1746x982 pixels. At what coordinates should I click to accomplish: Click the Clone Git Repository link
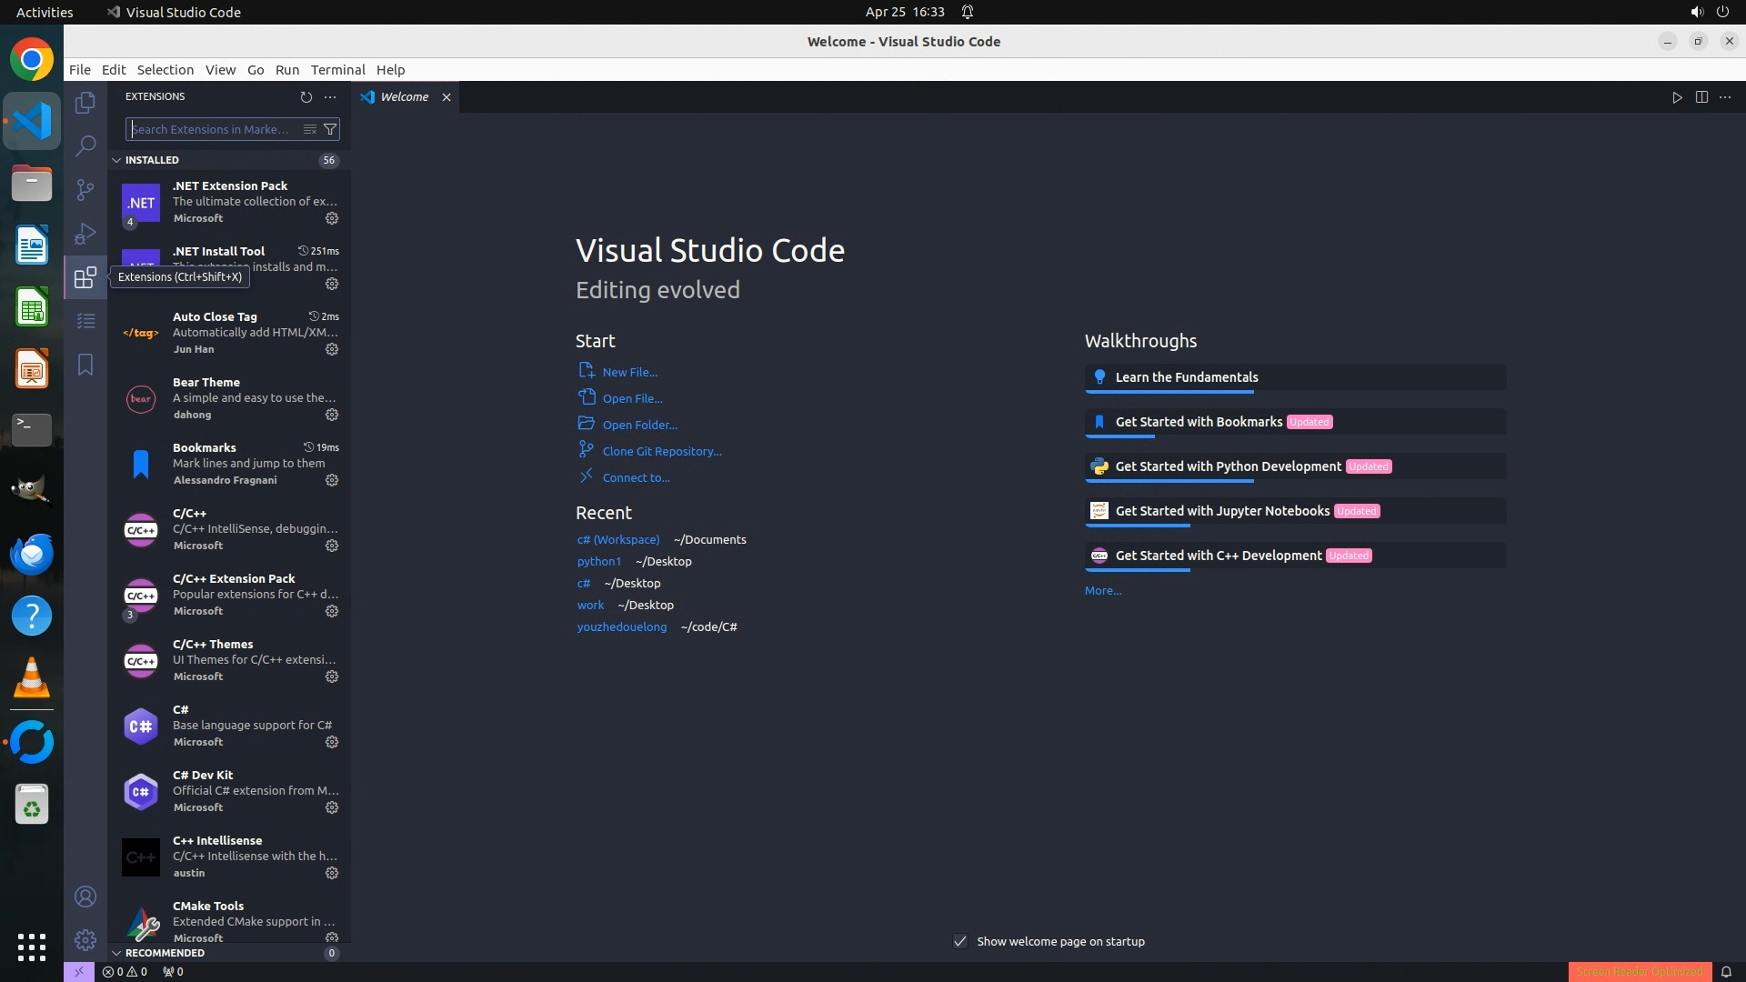(x=661, y=451)
